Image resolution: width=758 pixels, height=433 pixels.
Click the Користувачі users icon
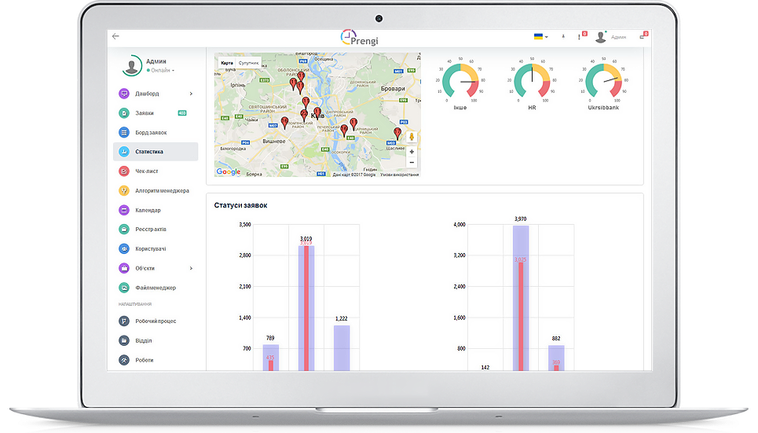(124, 248)
